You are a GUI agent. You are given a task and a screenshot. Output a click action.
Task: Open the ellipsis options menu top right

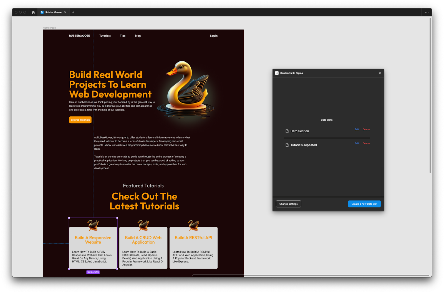click(427, 12)
